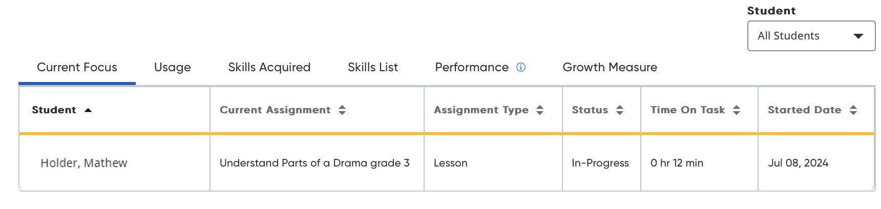Image resolution: width=881 pixels, height=209 pixels.
Task: Click Understand Parts of a Drama assignment
Action: [314, 163]
